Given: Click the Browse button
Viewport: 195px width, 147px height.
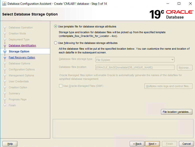Looking at the screenshot, I should [185, 68].
